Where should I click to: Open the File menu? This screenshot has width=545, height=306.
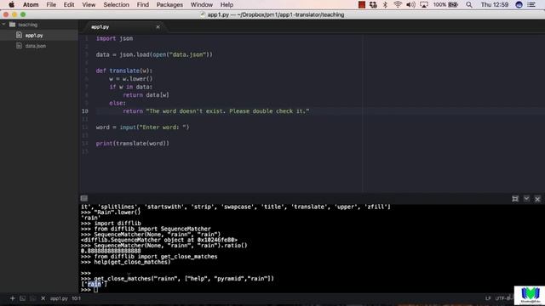[51, 4]
